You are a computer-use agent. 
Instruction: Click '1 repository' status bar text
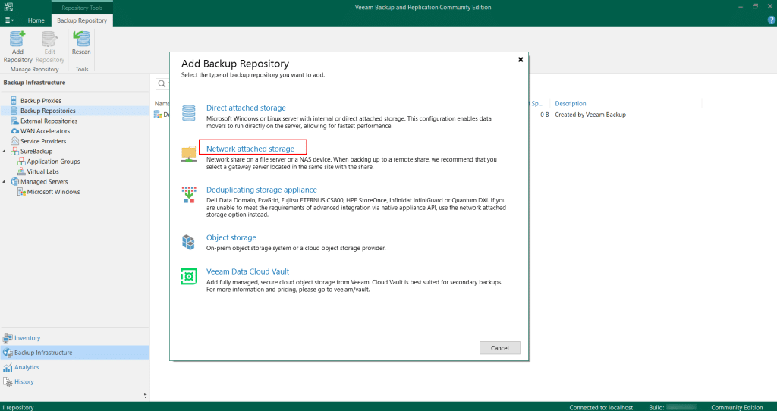18,407
